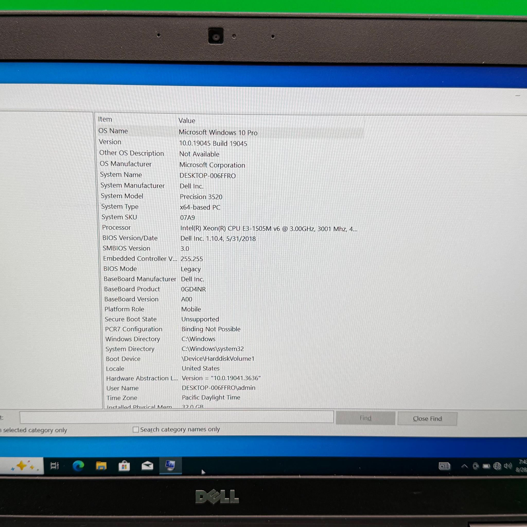Select the OS Name row
This screenshot has height=527, width=527.
coord(231,132)
